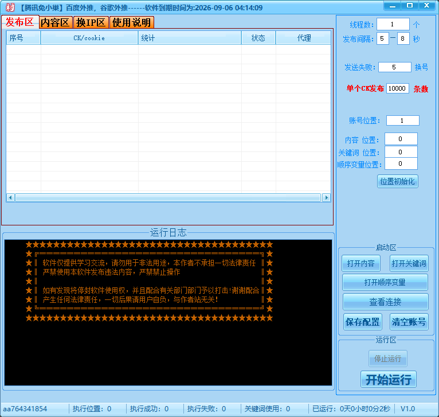Select the 使用说明 tab
This screenshot has width=439, height=417.
pos(131,22)
